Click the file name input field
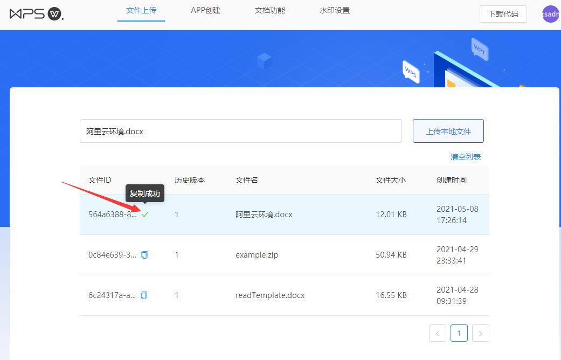561x360 pixels. click(x=240, y=131)
